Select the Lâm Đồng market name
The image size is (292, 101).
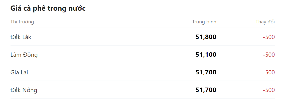click(24, 55)
